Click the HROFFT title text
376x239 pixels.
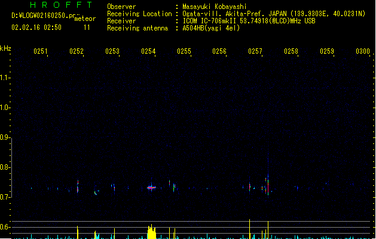(61, 5)
